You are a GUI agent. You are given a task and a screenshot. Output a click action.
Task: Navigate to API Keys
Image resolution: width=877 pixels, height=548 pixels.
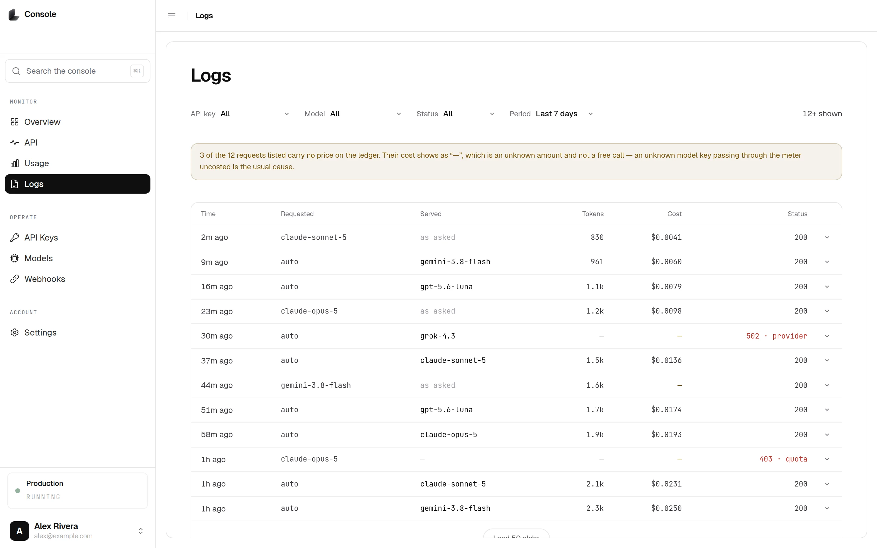(x=78, y=237)
